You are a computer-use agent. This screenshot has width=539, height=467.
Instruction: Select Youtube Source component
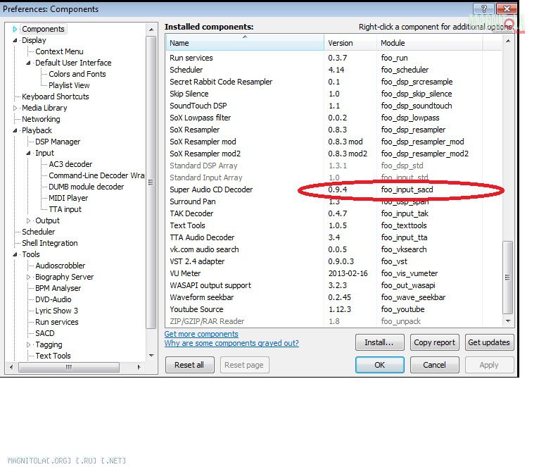(x=334, y=309)
